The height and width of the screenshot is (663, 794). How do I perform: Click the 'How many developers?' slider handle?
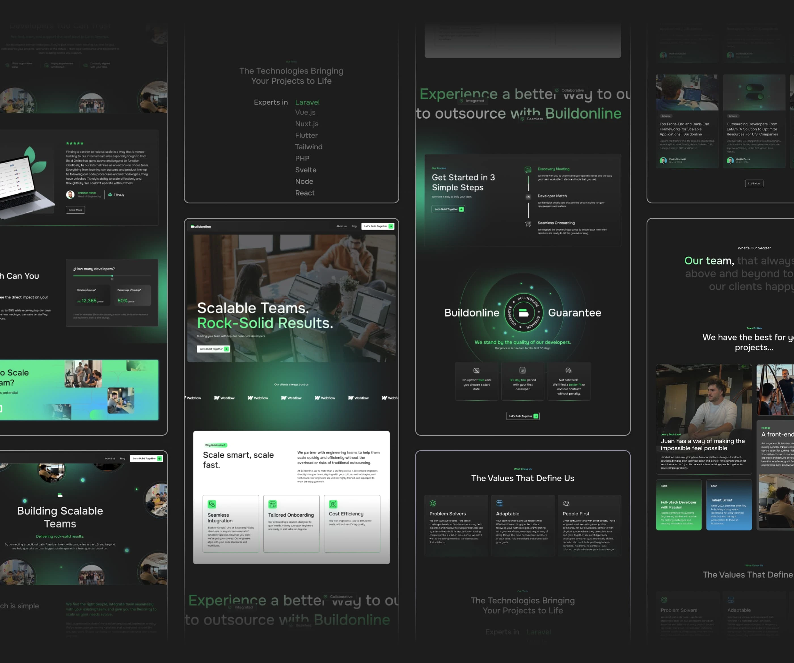[112, 276]
